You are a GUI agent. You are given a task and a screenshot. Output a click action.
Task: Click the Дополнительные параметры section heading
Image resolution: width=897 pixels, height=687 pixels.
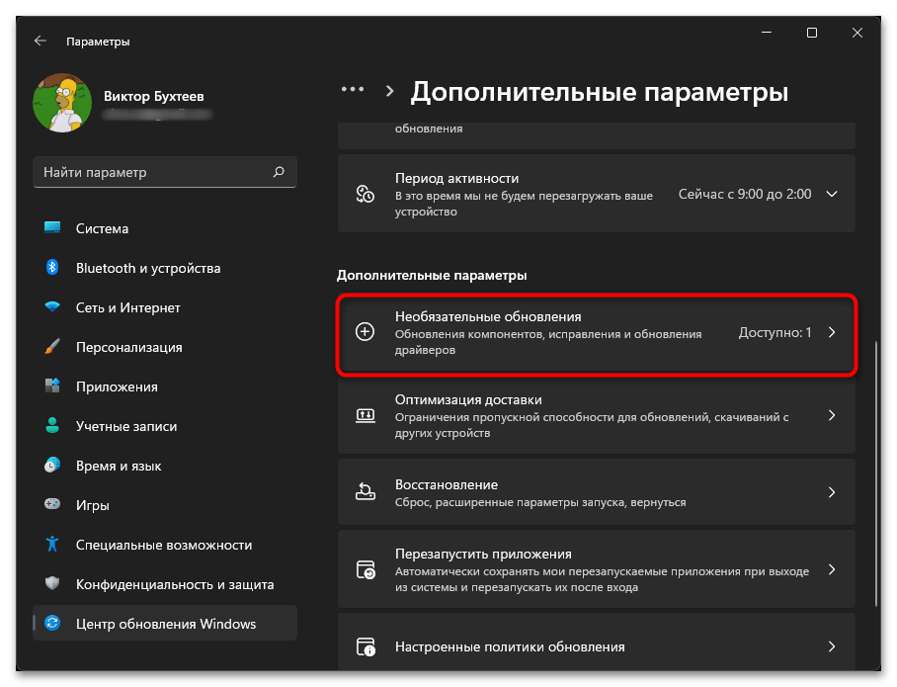(x=432, y=275)
